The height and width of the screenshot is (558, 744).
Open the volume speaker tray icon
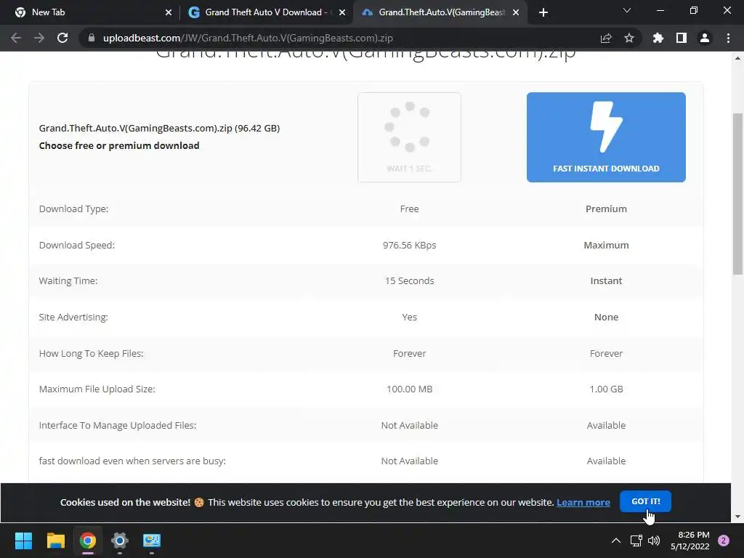pos(654,541)
